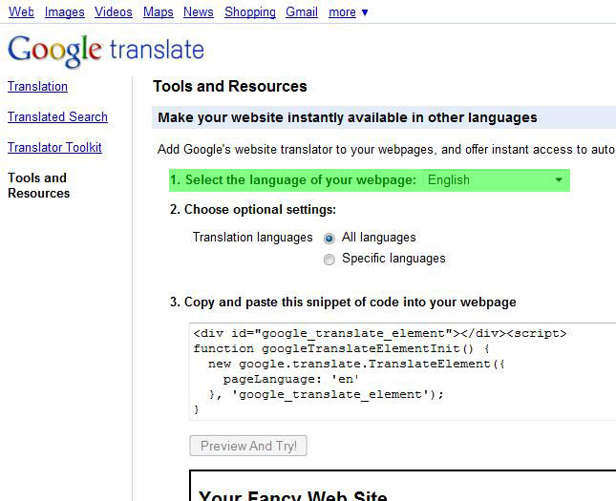Click the Google translate logo
The width and height of the screenshot is (616, 501).
point(106,51)
